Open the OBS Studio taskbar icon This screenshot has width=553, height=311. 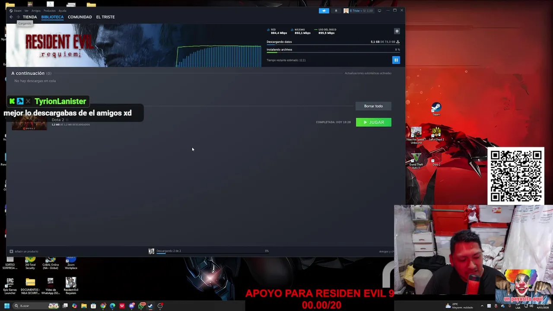(x=160, y=306)
